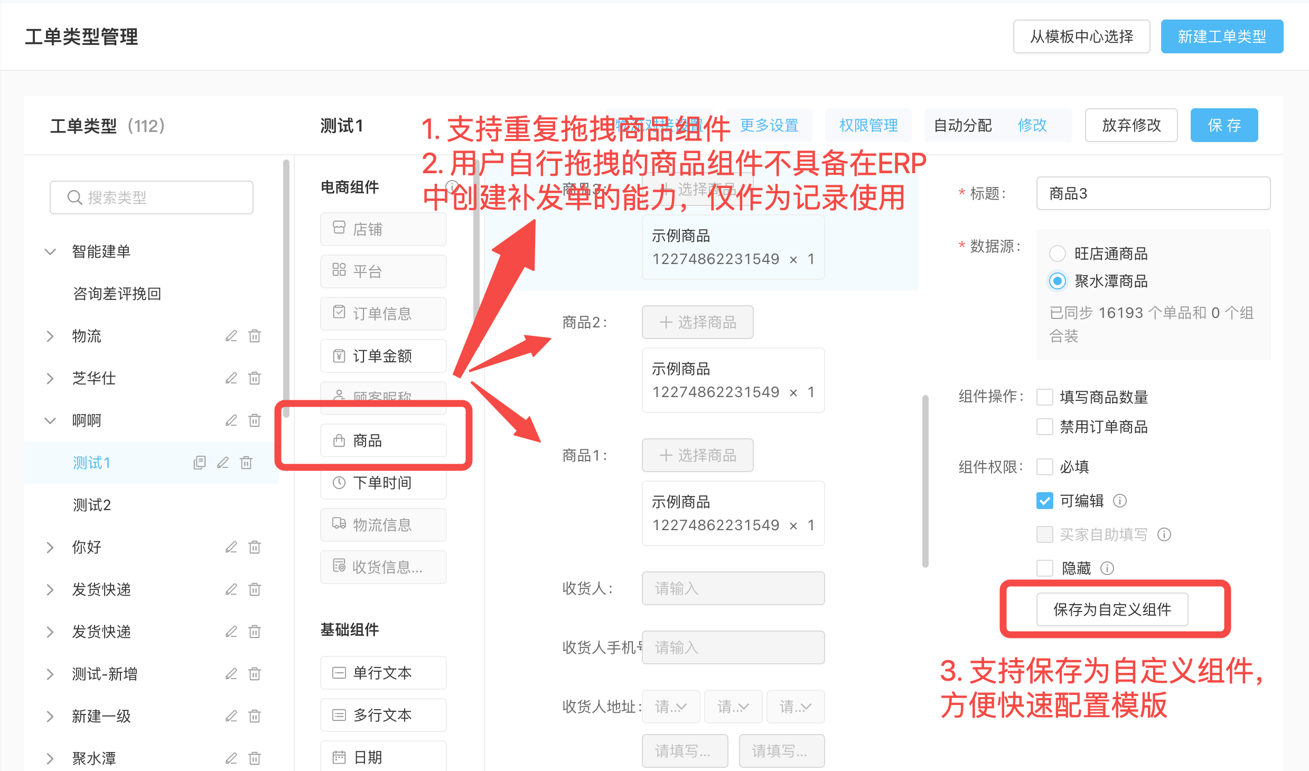This screenshot has width=1309, height=771.
Task: Pick the 平台 component
Action: click(384, 271)
